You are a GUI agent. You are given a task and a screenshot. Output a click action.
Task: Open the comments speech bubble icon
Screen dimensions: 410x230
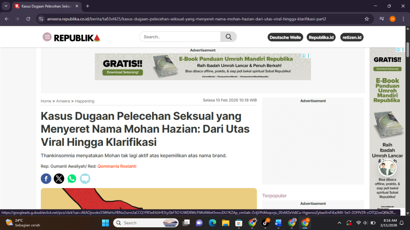[85, 178]
